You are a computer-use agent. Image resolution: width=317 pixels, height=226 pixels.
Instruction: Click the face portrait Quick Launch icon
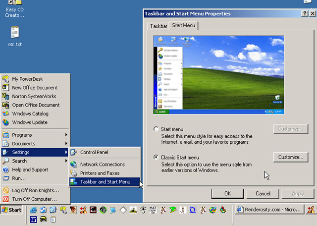(73, 210)
